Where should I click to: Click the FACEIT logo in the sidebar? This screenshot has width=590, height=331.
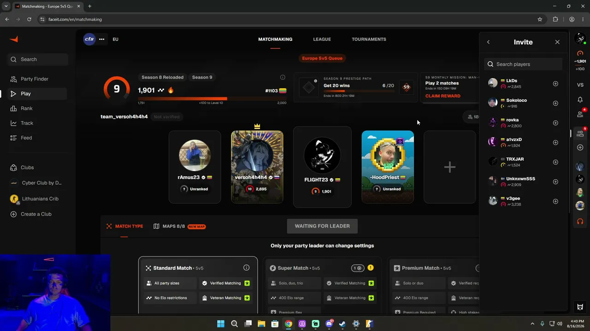pyautogui.click(x=14, y=39)
